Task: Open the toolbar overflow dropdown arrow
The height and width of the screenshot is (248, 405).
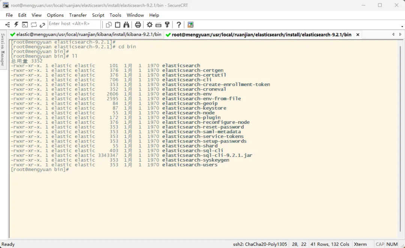Action: 402,27
